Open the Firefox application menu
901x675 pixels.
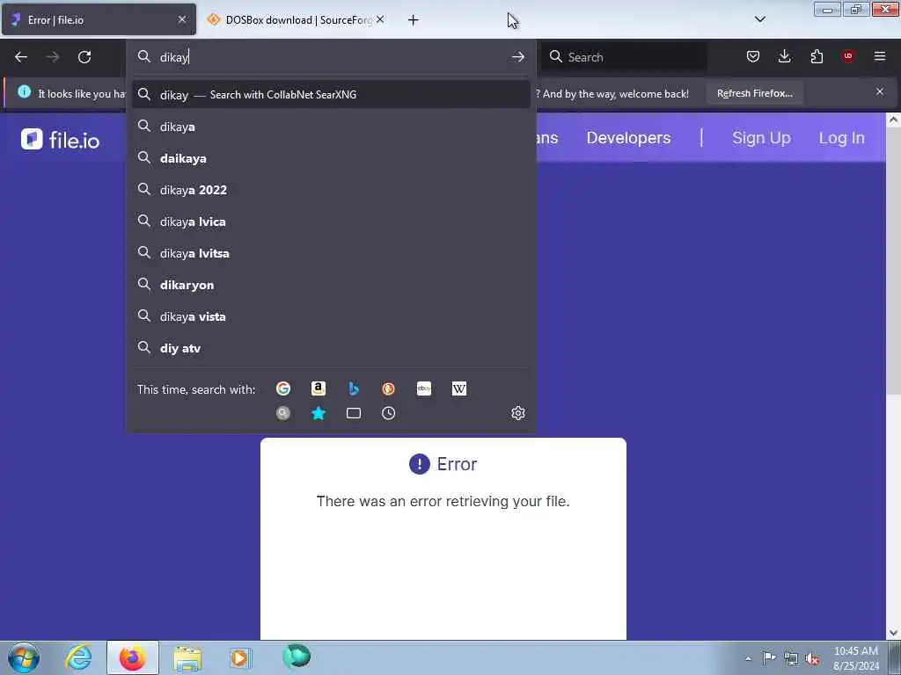click(x=880, y=56)
